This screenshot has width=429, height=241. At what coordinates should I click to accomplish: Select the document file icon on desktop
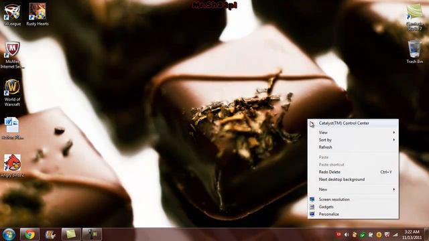[x=12, y=129]
